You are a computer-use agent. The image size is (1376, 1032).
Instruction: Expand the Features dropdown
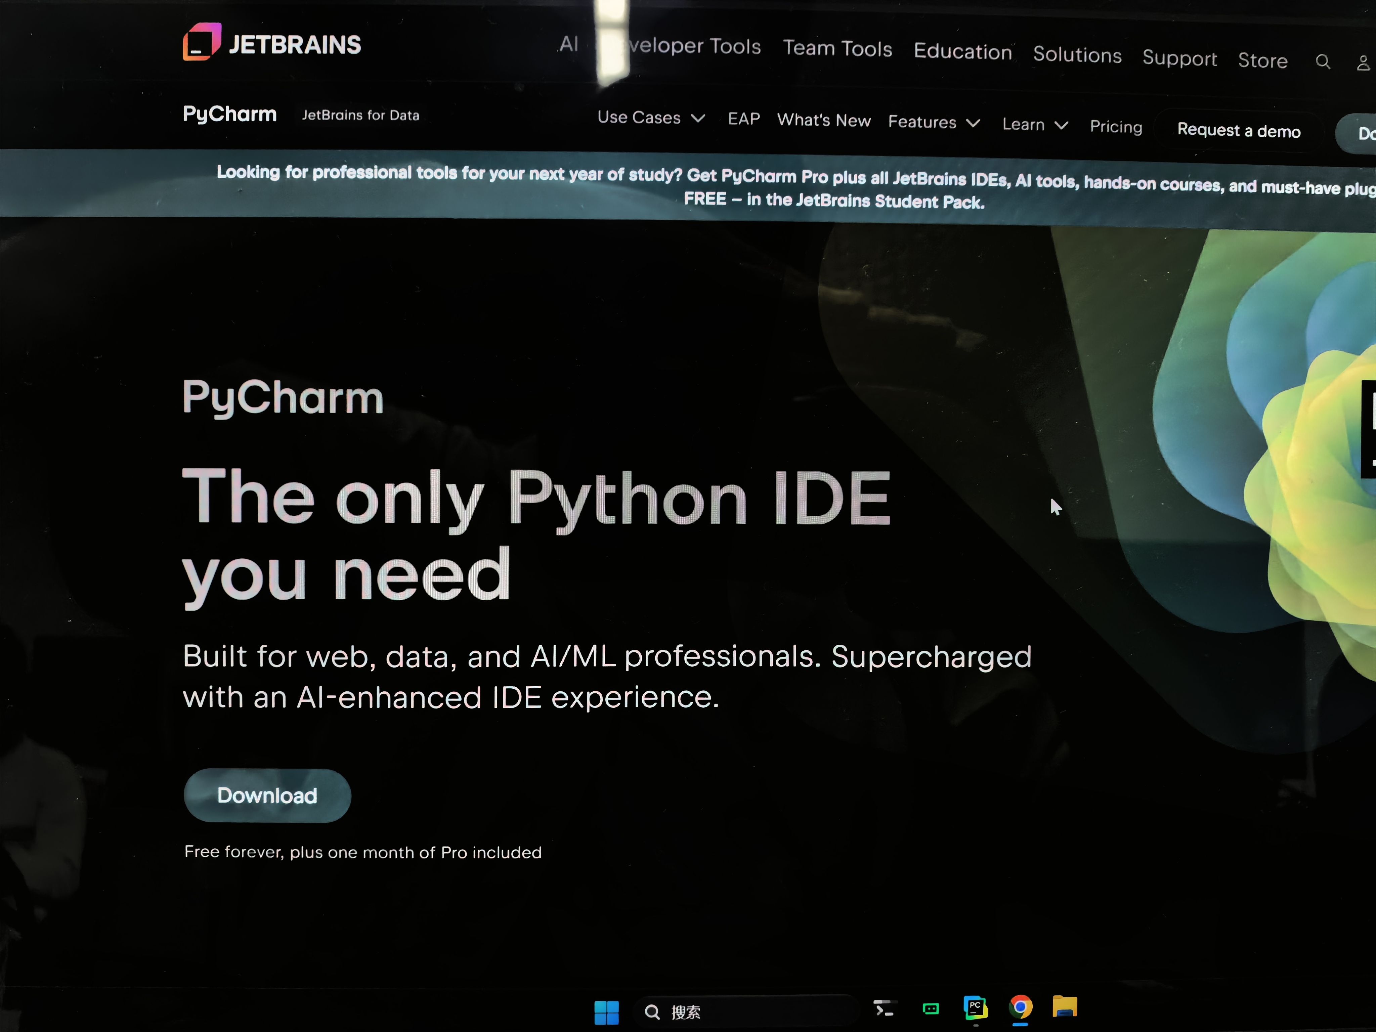coord(934,123)
